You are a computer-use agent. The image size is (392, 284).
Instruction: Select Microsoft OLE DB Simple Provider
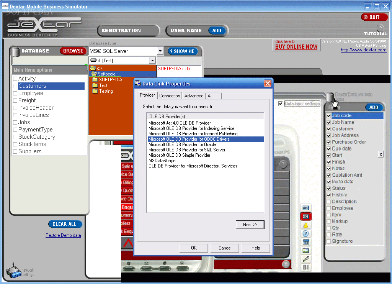coord(179,155)
